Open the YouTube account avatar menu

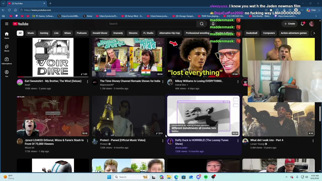click(x=312, y=24)
